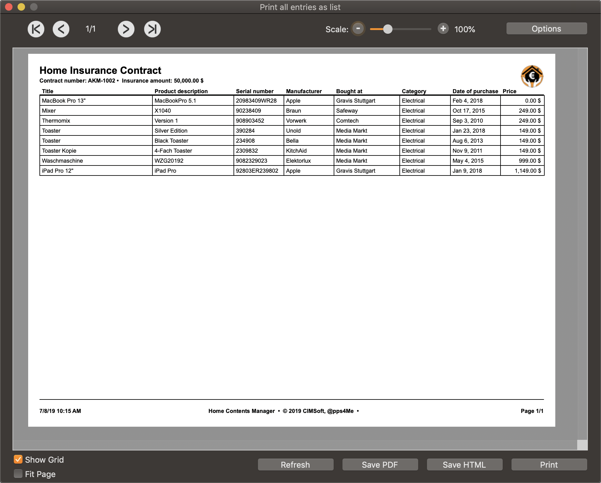Click the contract number AKM-1002 line

[x=121, y=81]
